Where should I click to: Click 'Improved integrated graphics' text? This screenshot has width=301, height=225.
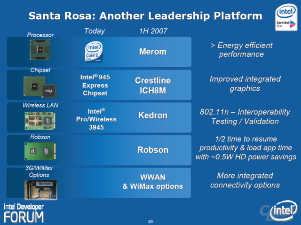245,84
